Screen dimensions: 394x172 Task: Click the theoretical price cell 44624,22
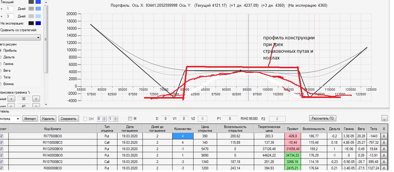tap(269, 155)
